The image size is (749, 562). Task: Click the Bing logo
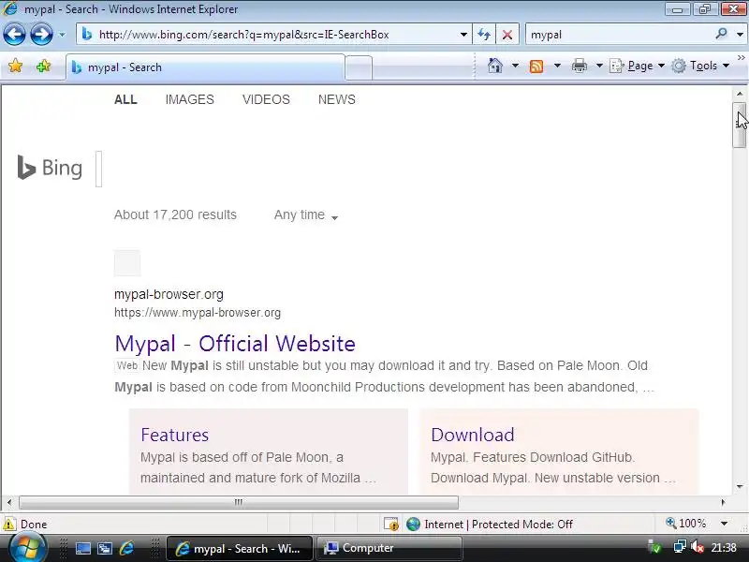coord(50,168)
